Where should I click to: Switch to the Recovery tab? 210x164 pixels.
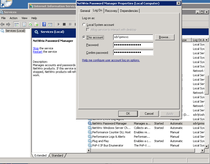111,11
